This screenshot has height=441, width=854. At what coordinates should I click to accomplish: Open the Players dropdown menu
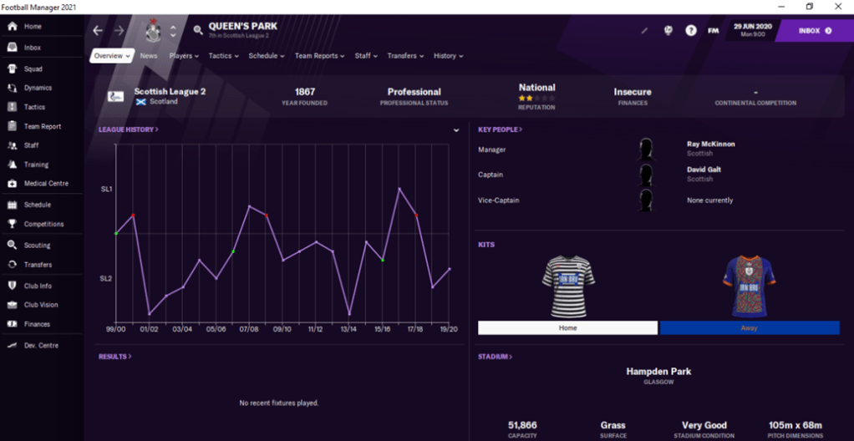[184, 56]
